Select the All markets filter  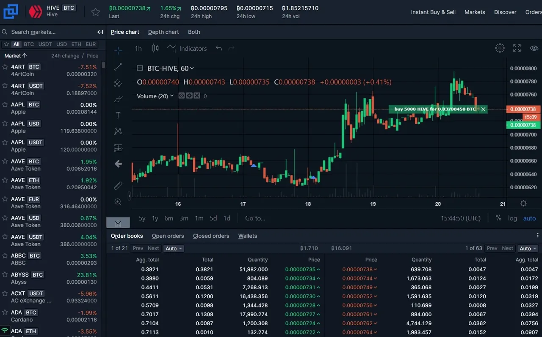point(16,44)
